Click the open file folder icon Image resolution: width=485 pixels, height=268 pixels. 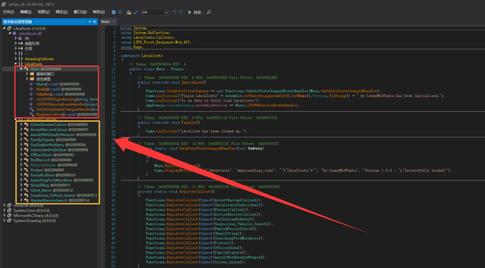point(129,12)
